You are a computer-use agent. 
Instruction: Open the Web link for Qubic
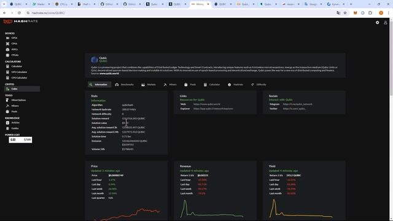pos(207,104)
